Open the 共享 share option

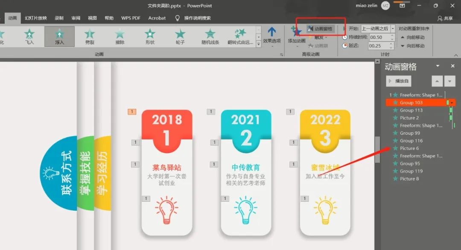point(445,18)
